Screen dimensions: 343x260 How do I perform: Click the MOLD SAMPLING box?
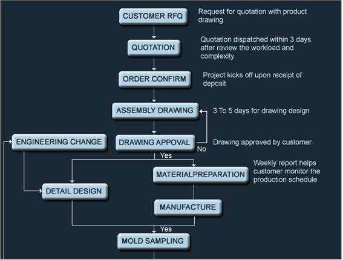click(153, 241)
